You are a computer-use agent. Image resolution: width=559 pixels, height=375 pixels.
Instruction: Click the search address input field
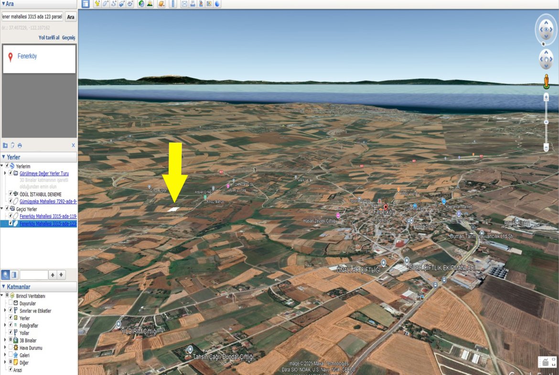point(32,17)
